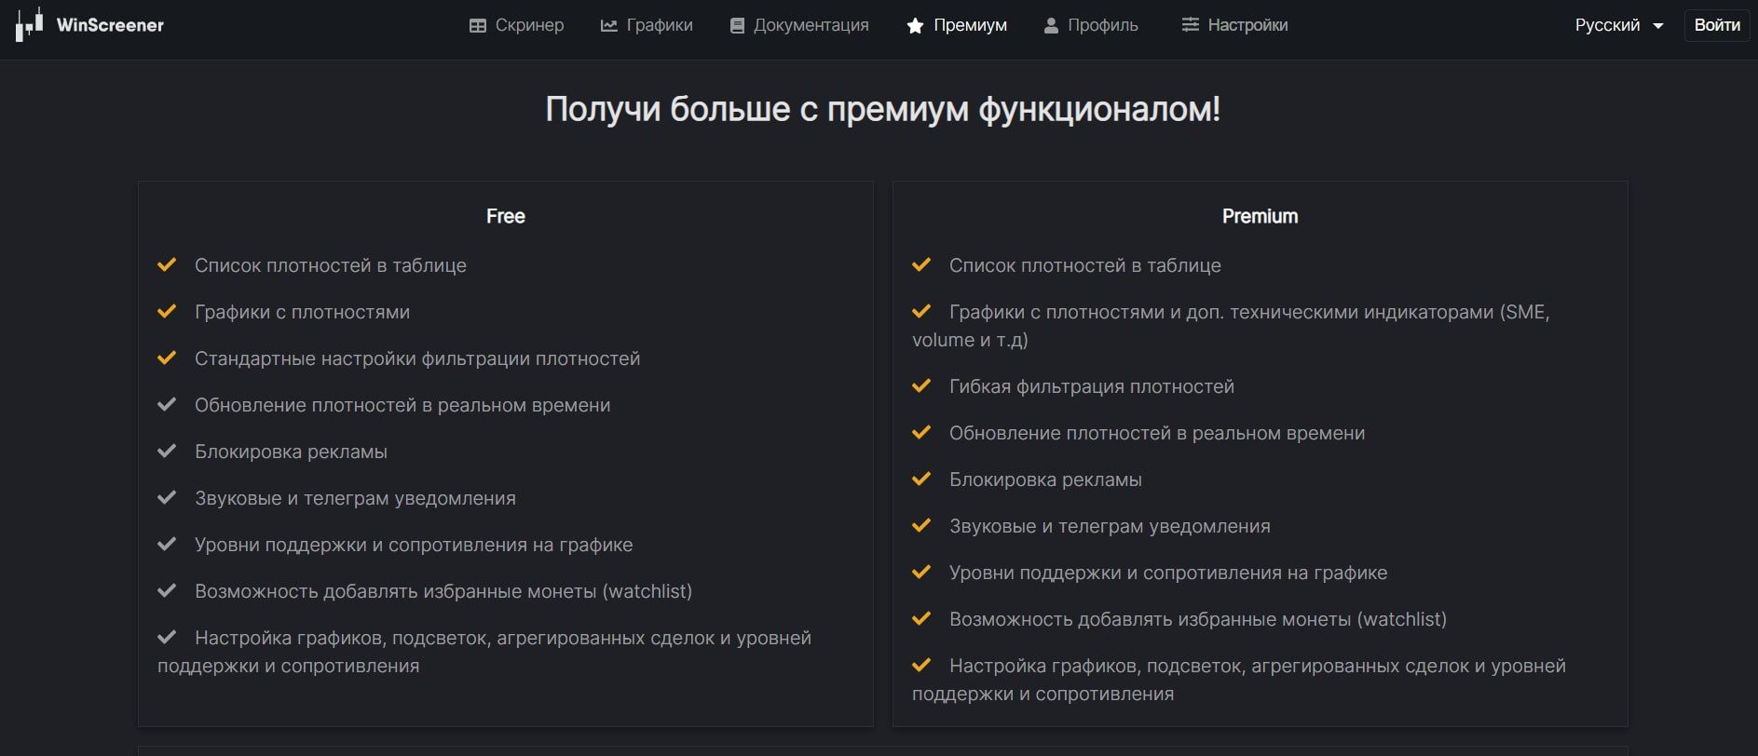
Task: Click Premium text about избранные монеты (watchlist)
Action: pyautogui.click(x=1198, y=619)
